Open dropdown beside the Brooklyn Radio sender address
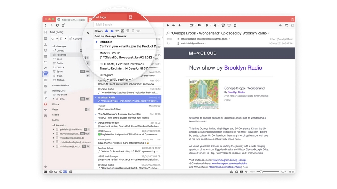The height and width of the screenshot is (189, 337). [x=230, y=39]
